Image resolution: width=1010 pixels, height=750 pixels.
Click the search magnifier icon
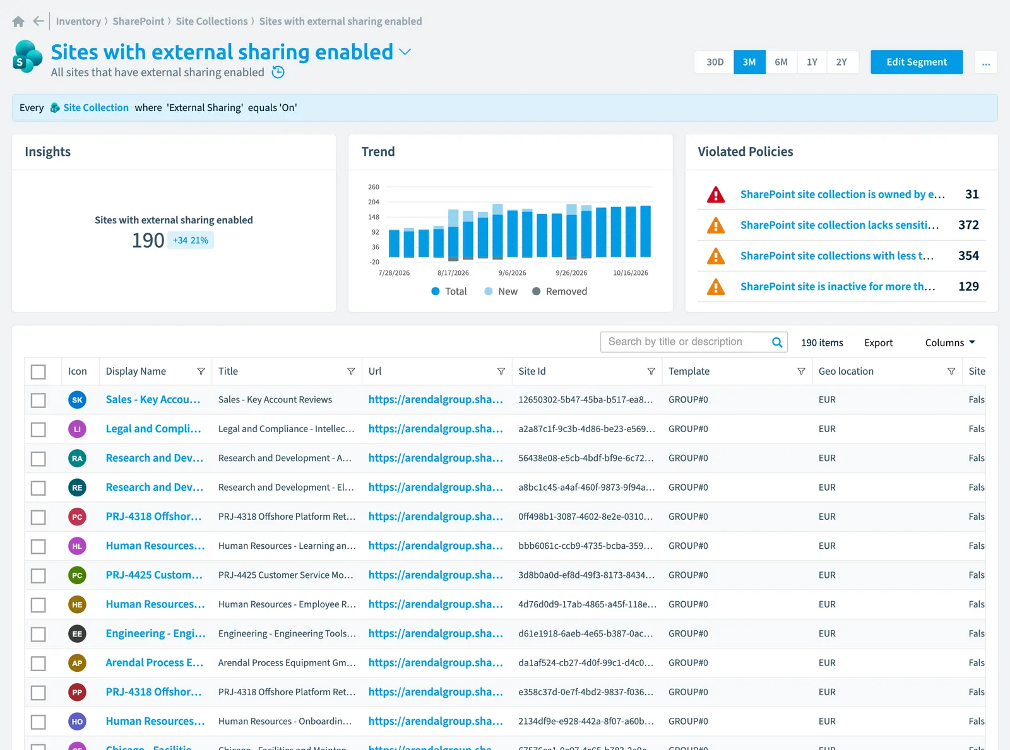[777, 342]
